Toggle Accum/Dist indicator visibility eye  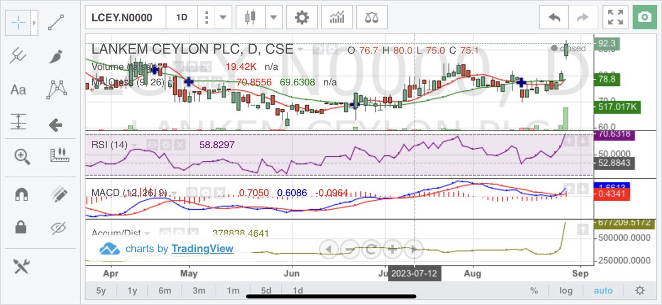164,233
